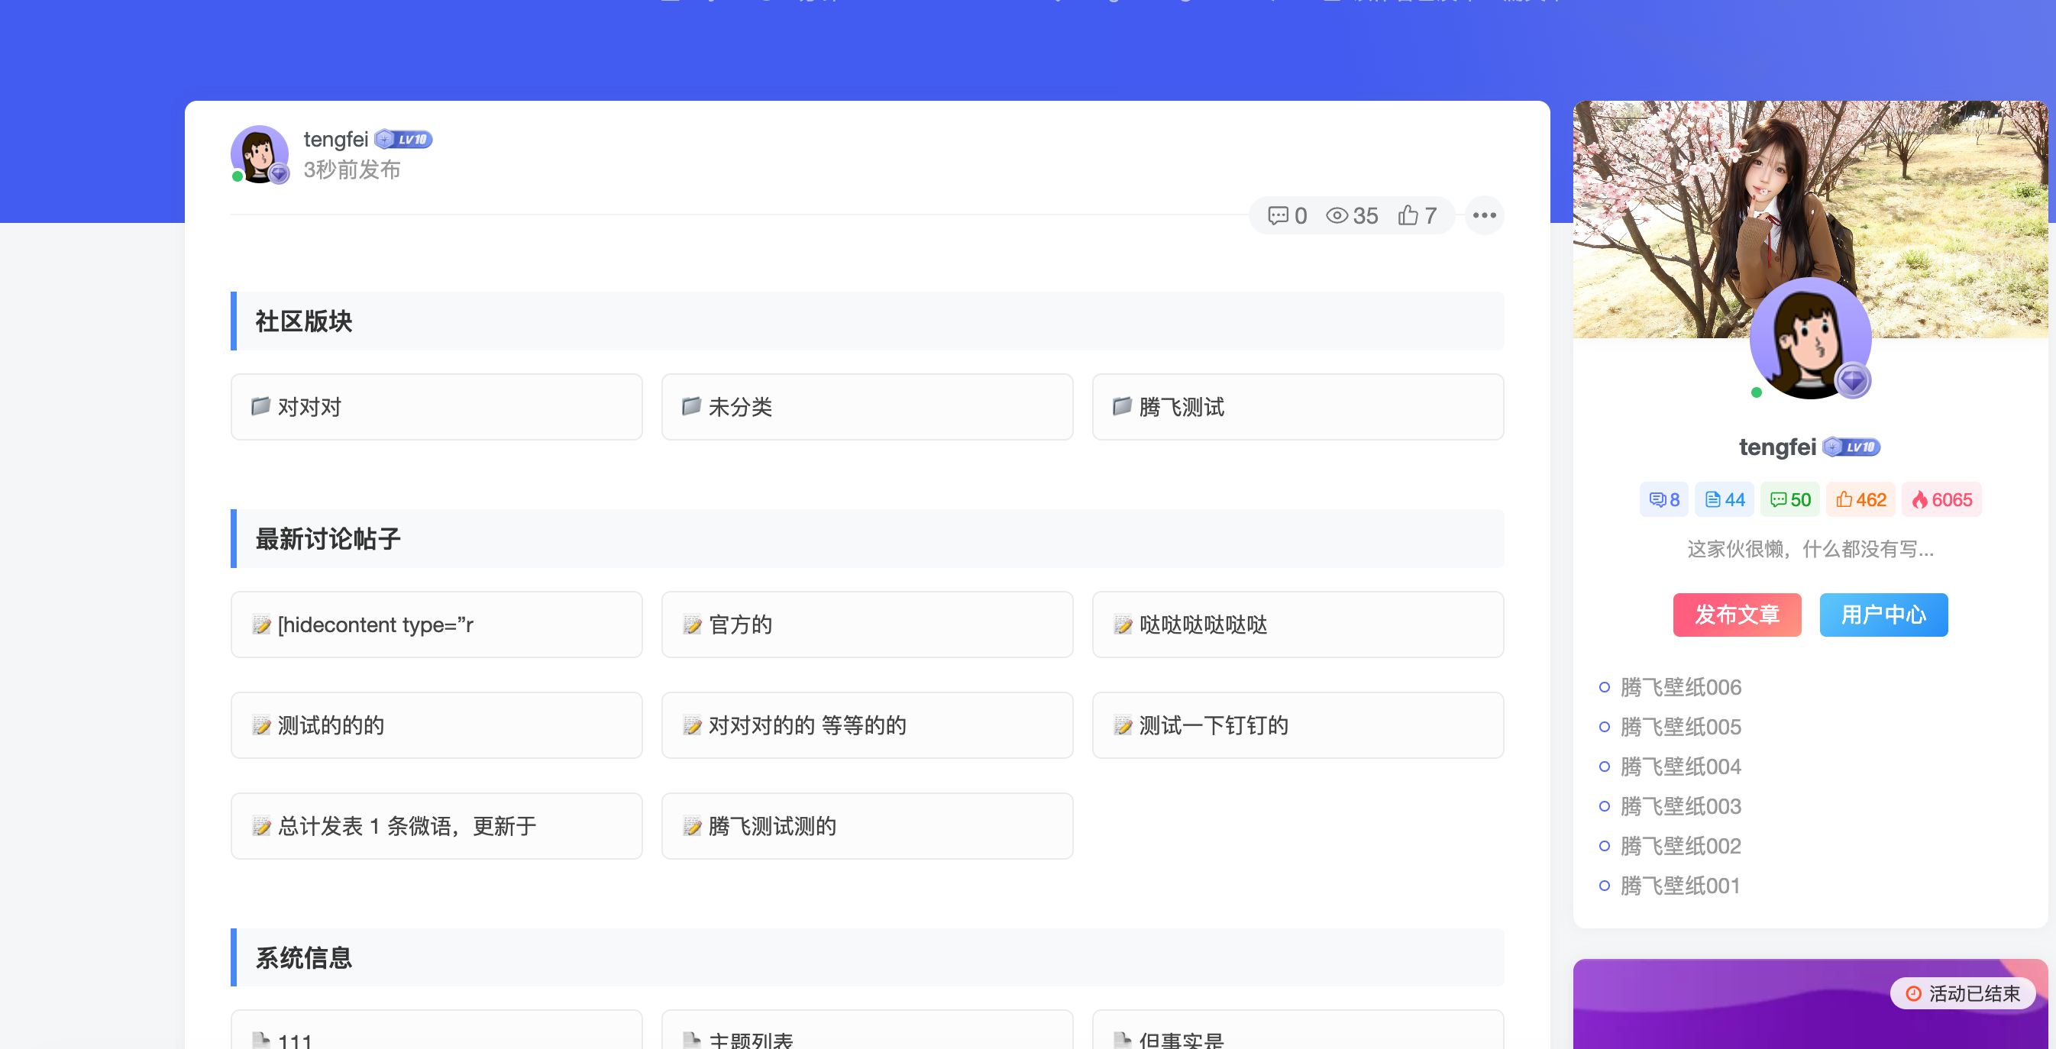The width and height of the screenshot is (2056, 1049).
Task: Click the eye view count showing 35
Action: click(1351, 215)
